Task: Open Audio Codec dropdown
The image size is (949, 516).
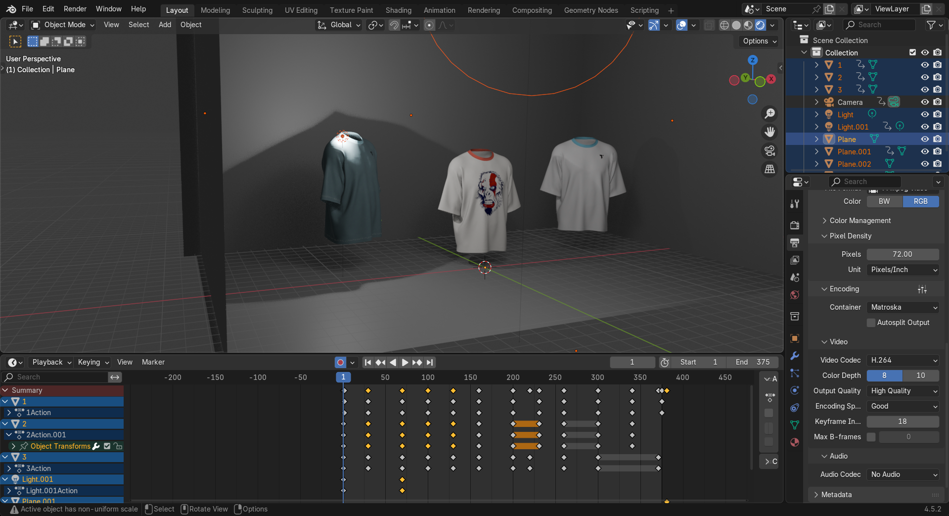Action: pyautogui.click(x=903, y=474)
